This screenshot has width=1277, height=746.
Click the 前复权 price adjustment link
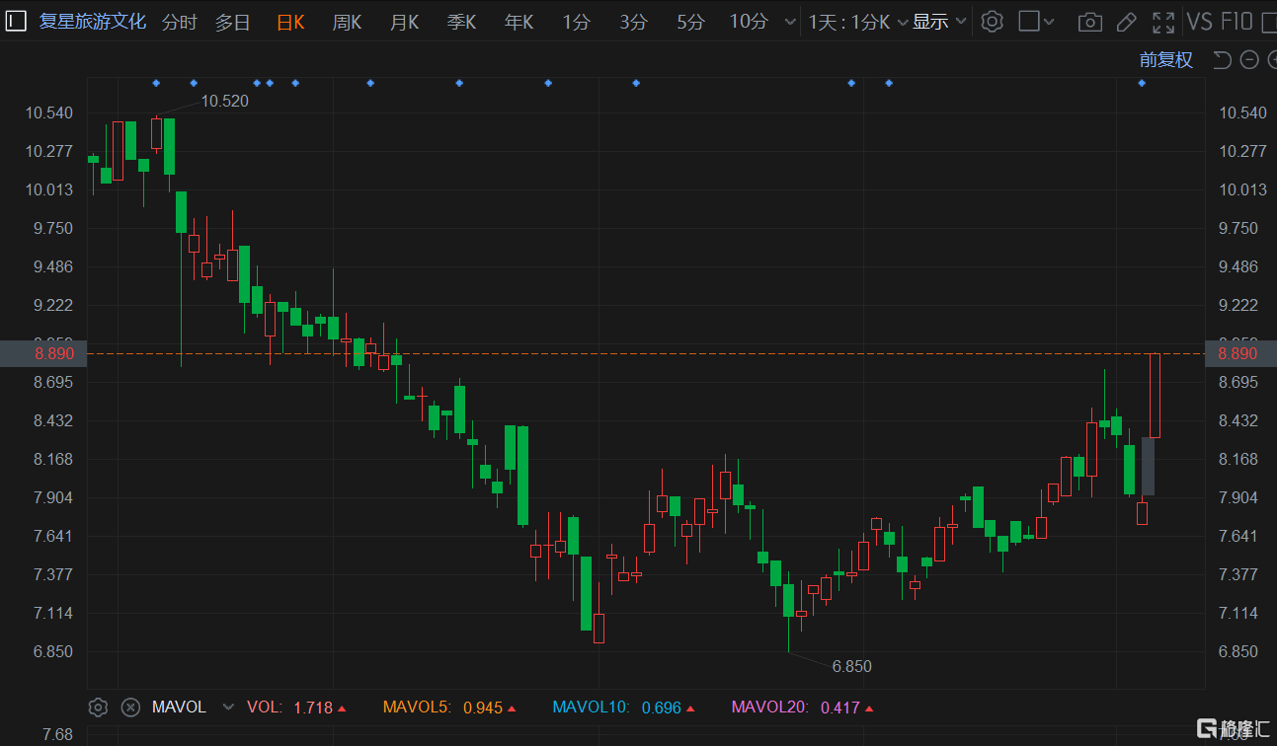(x=1165, y=60)
